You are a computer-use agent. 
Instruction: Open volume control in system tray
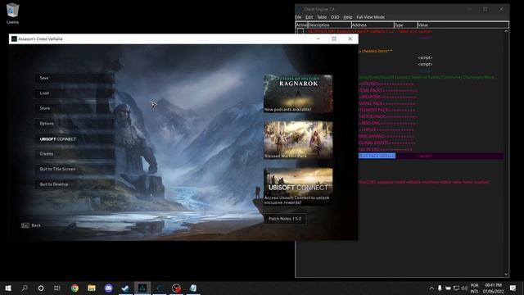coord(464,288)
